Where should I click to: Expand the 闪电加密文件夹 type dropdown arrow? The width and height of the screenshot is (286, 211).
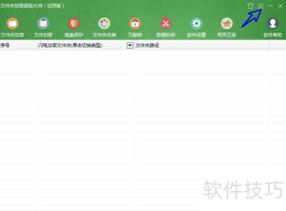[130, 45]
